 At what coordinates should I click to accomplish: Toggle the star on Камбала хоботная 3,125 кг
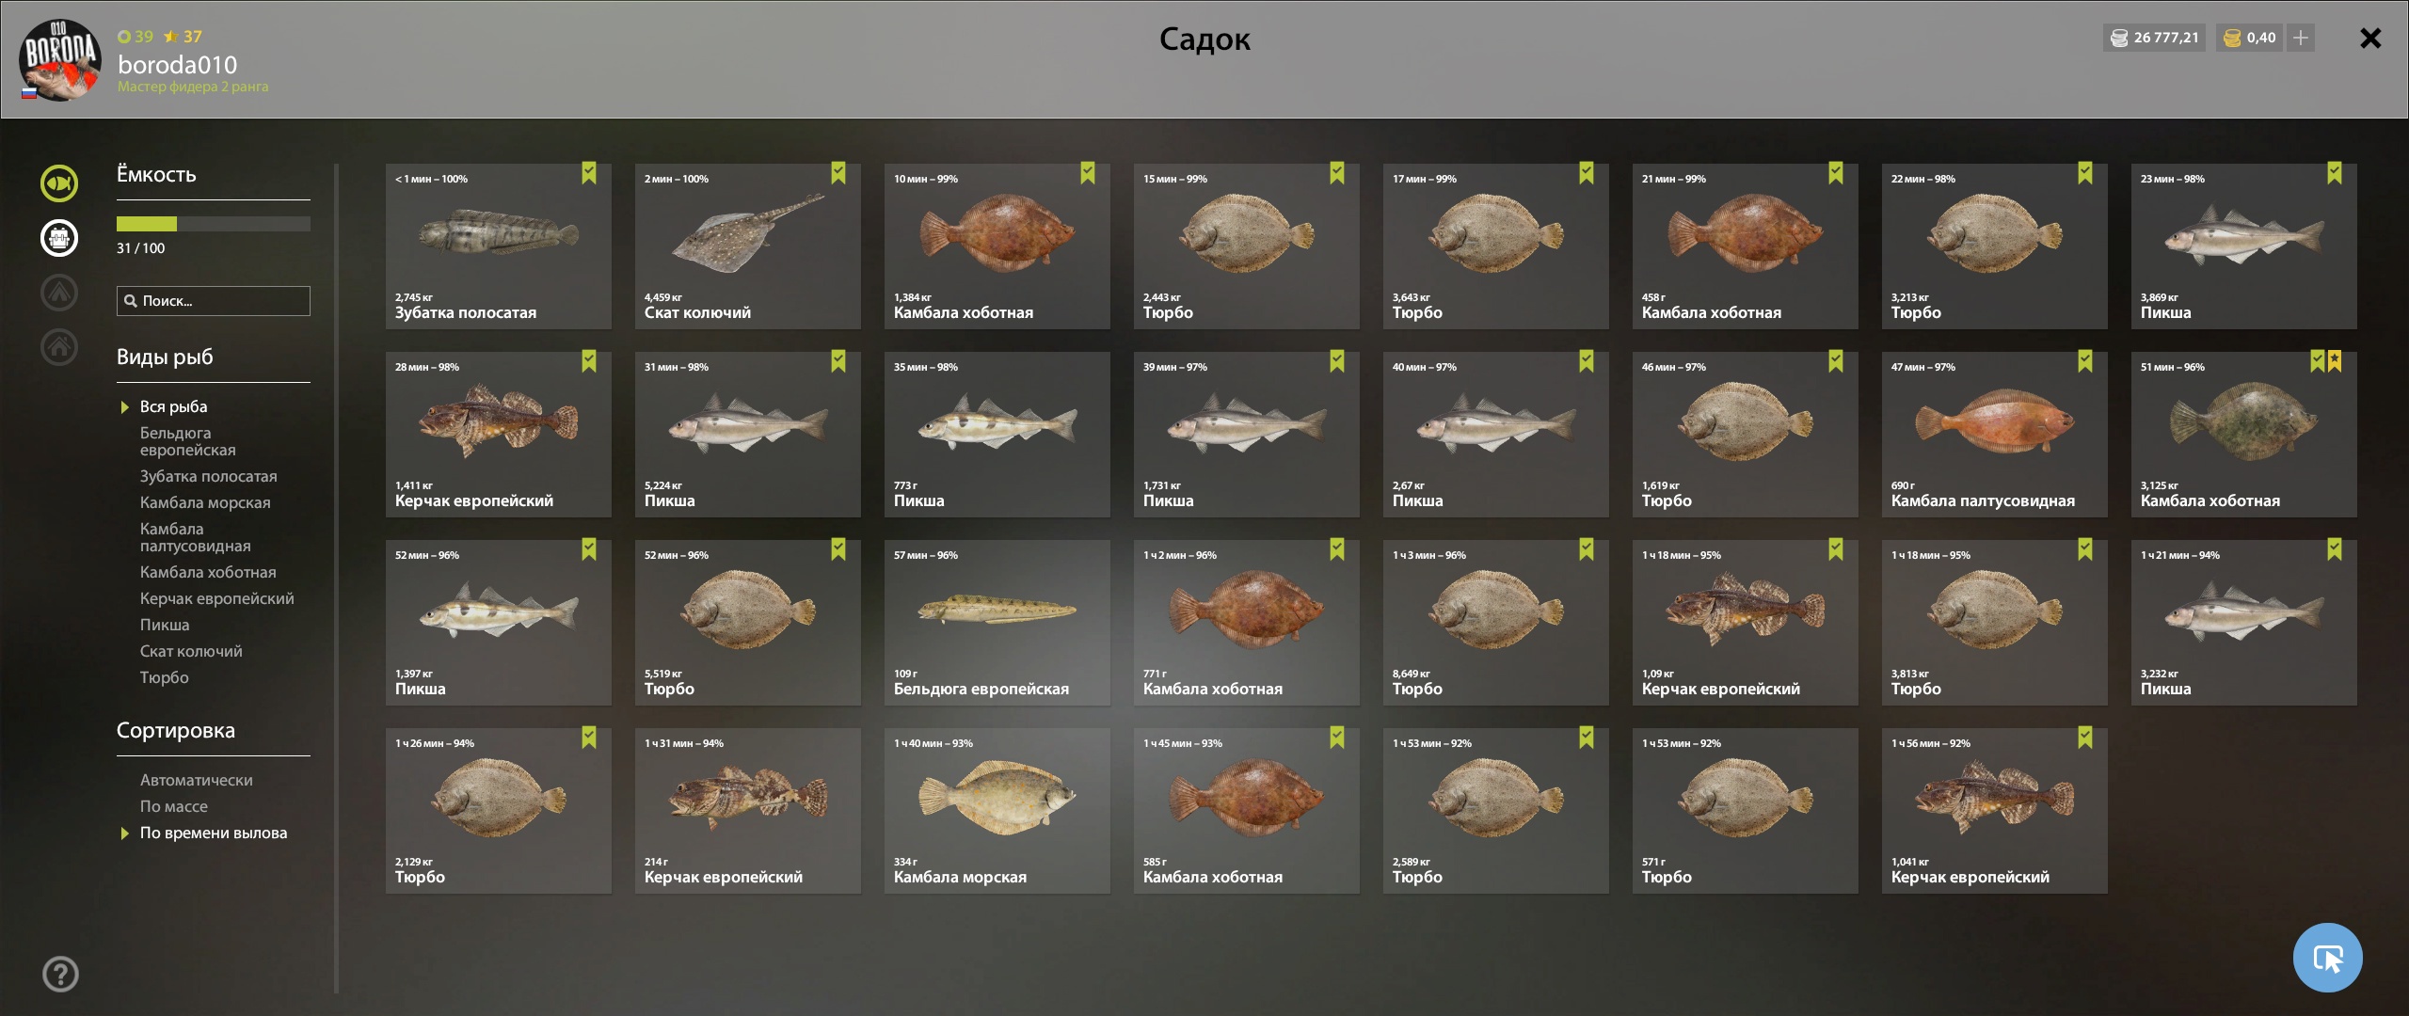2335,361
